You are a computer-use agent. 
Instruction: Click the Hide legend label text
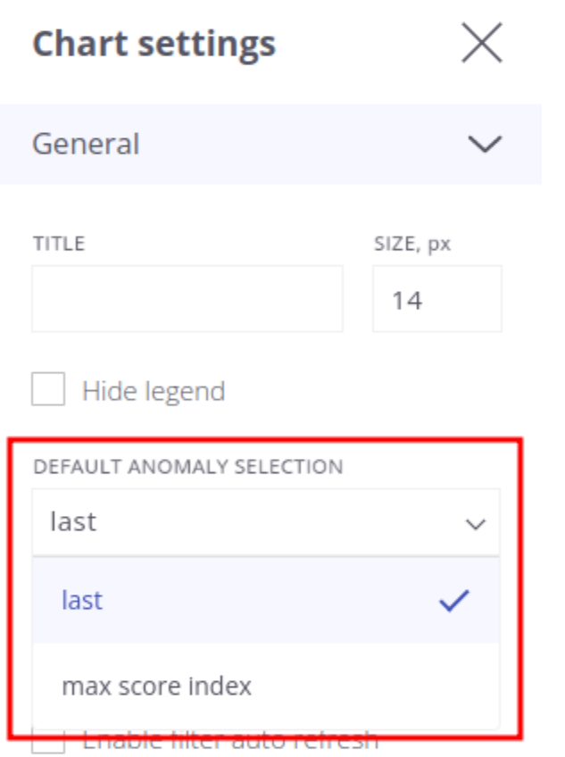tap(154, 391)
